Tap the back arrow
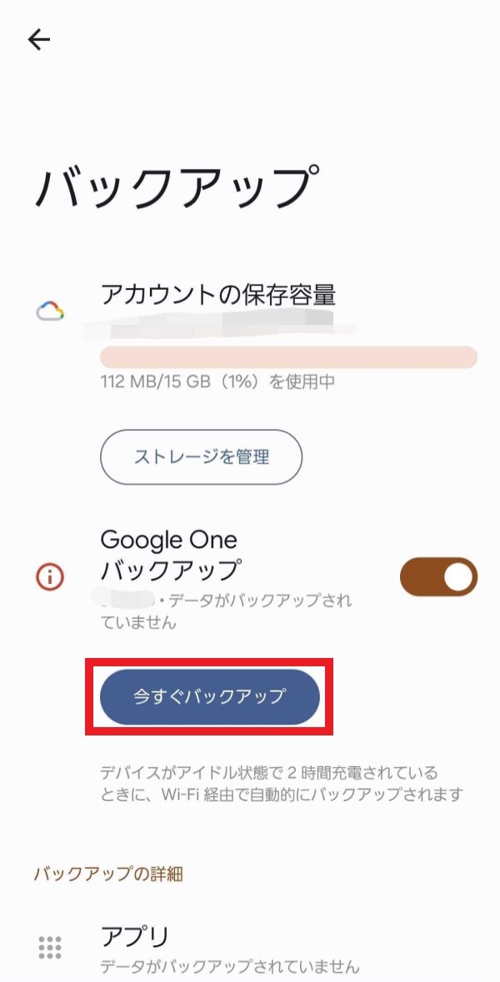This screenshot has height=982, width=500. [x=39, y=39]
